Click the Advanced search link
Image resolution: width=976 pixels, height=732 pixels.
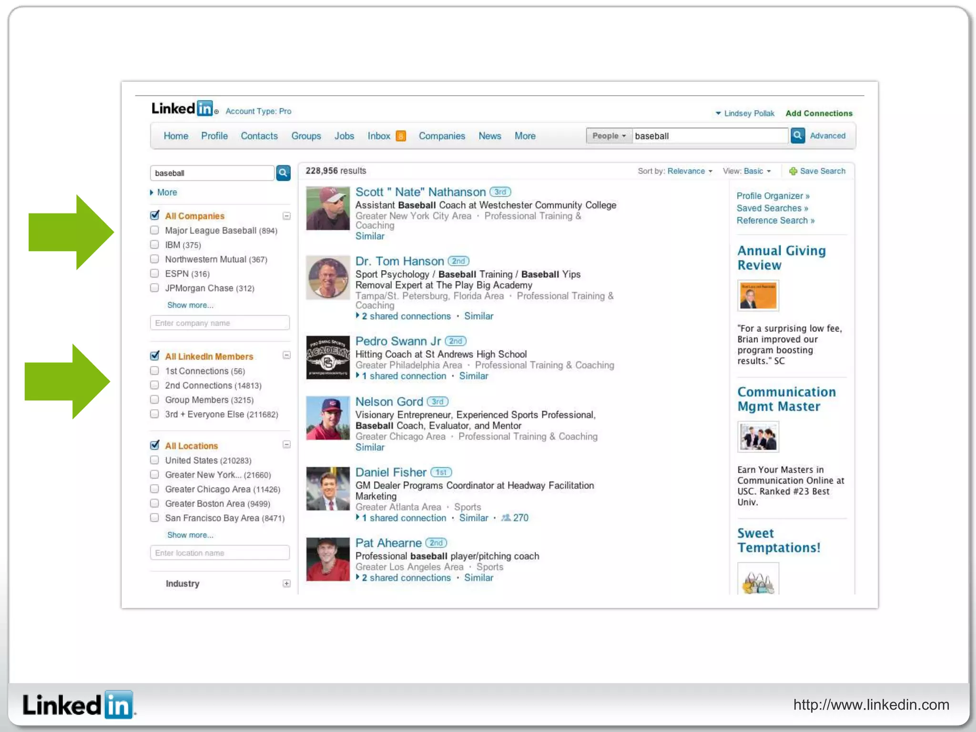[x=828, y=136]
